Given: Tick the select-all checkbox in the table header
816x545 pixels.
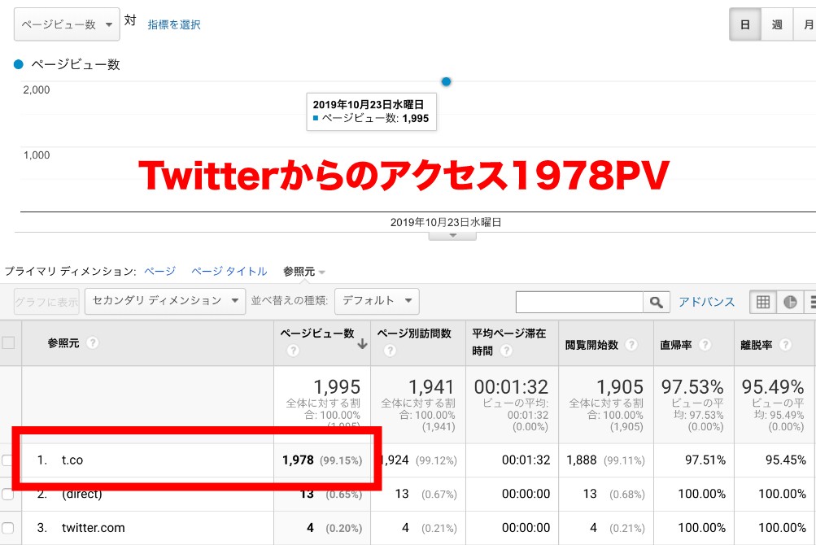Looking at the screenshot, I should pyautogui.click(x=8, y=343).
